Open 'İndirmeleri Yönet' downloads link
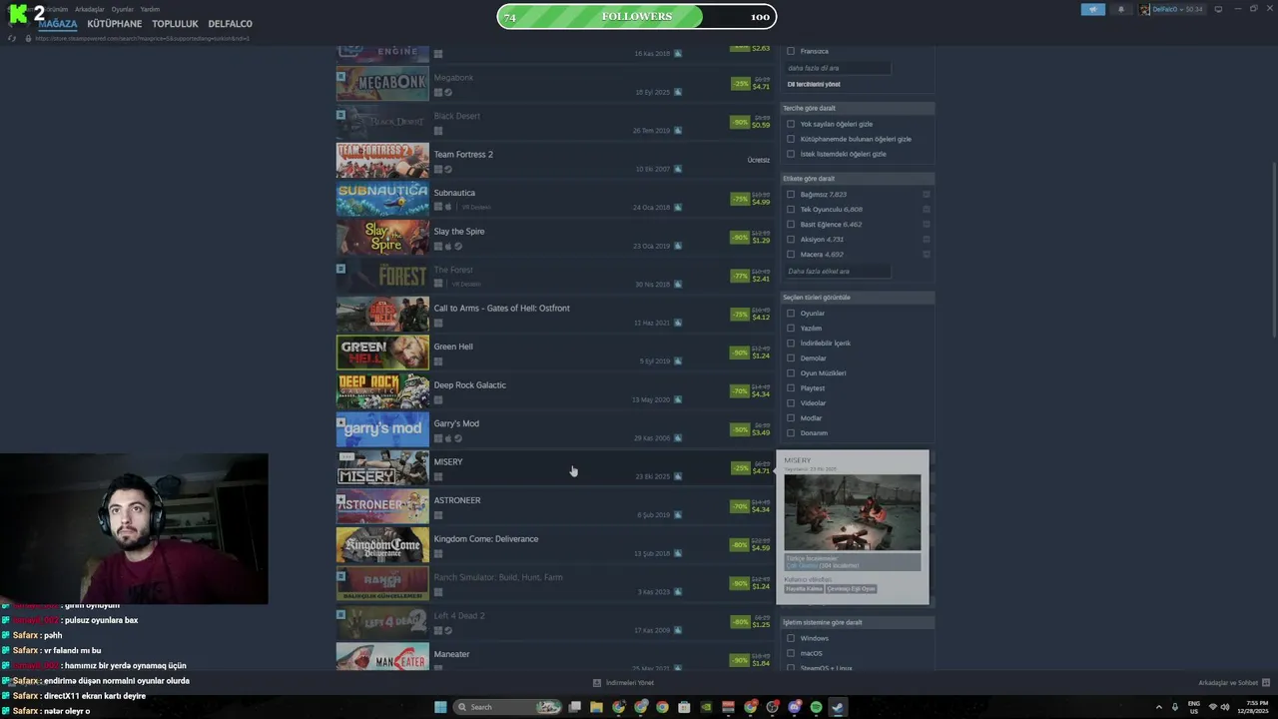This screenshot has width=1278, height=719. pos(624,683)
